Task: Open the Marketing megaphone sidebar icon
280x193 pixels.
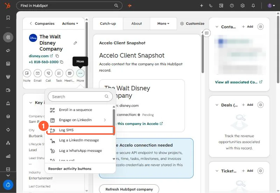Action: tap(8, 51)
